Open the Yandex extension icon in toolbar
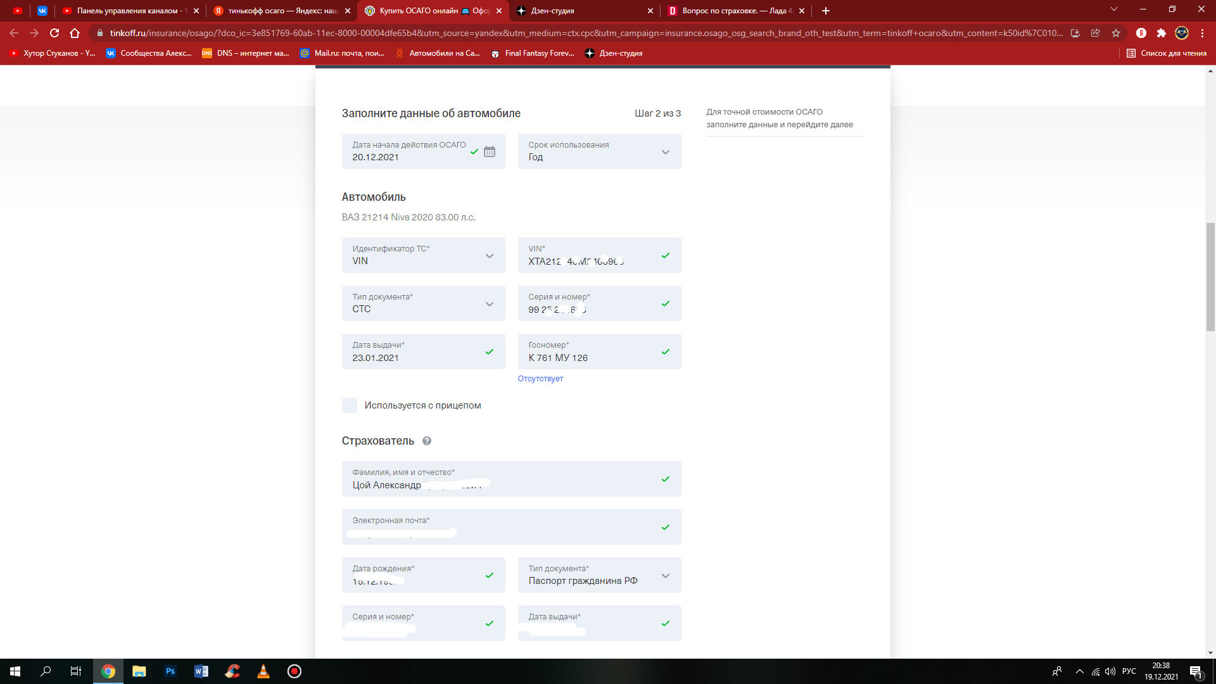This screenshot has height=684, width=1216. pos(1141,33)
